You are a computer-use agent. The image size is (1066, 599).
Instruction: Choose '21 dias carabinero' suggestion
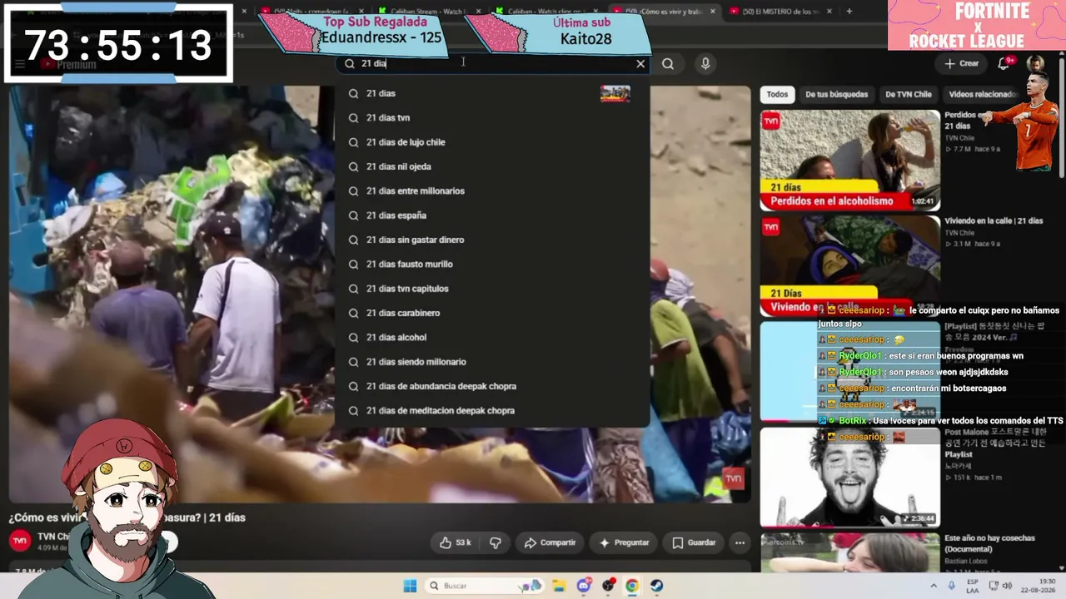492,313
